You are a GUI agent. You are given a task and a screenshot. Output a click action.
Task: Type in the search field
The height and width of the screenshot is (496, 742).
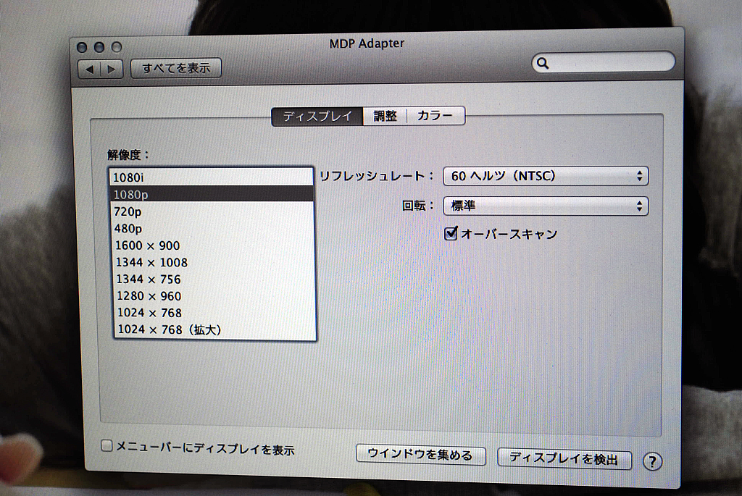609,63
